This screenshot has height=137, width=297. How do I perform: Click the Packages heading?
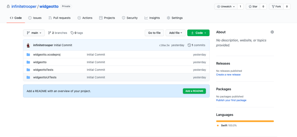coord(224,89)
